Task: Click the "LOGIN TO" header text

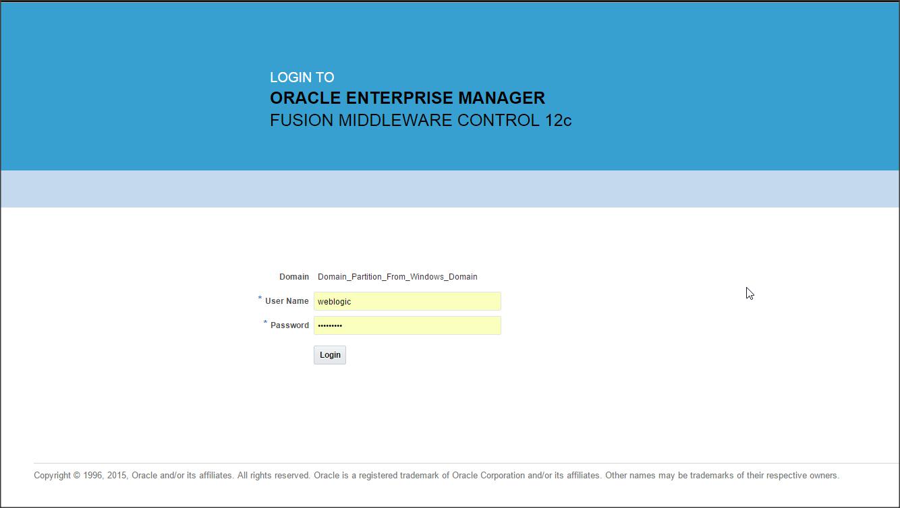Action: (x=302, y=77)
